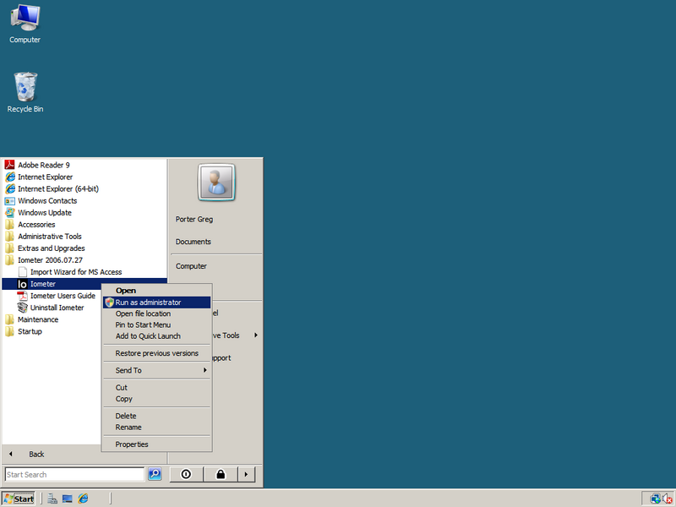Select Pin to Start Menu

pos(143,324)
